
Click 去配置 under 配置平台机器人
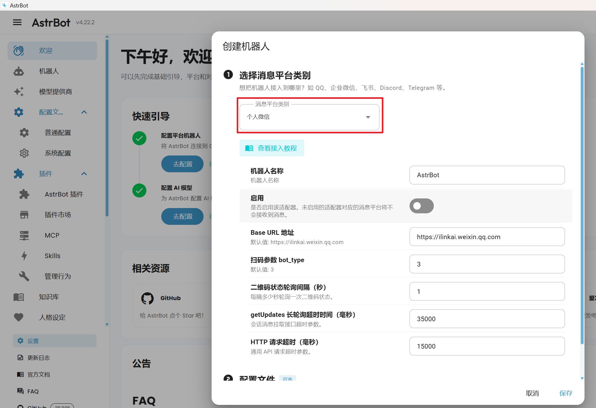point(182,164)
